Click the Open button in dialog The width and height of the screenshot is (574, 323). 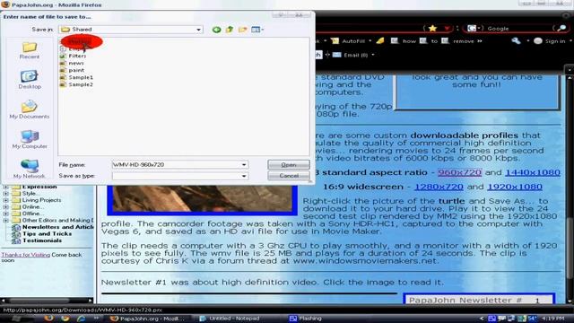click(x=289, y=165)
